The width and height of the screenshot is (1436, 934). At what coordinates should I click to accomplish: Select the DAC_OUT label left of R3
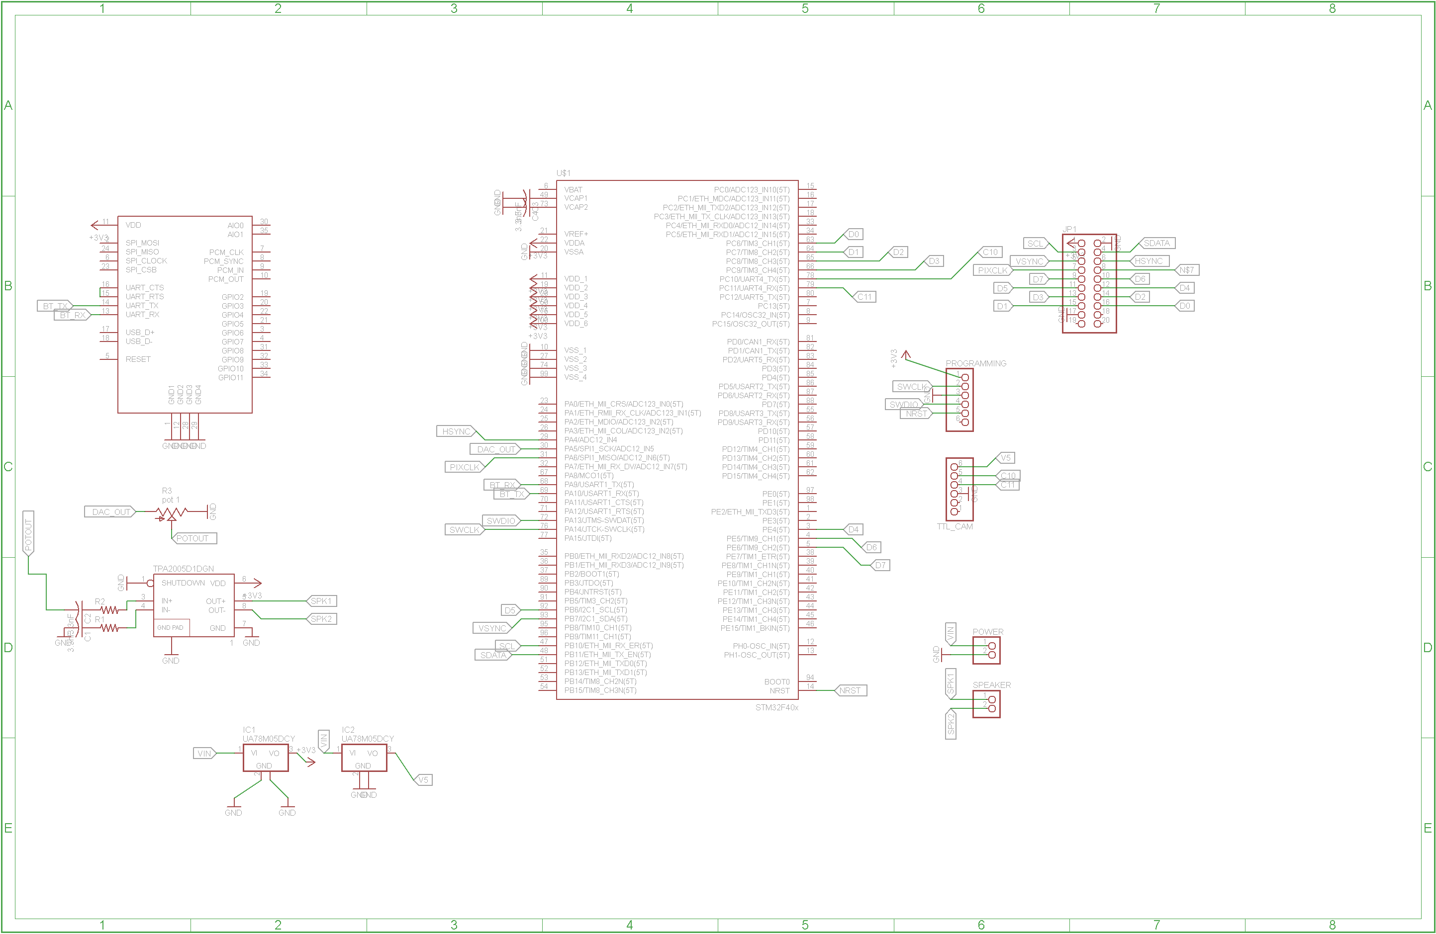tap(110, 512)
